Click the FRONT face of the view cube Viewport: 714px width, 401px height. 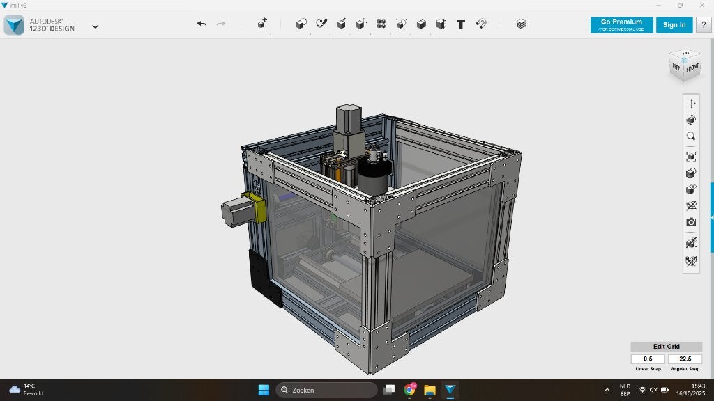(x=692, y=68)
